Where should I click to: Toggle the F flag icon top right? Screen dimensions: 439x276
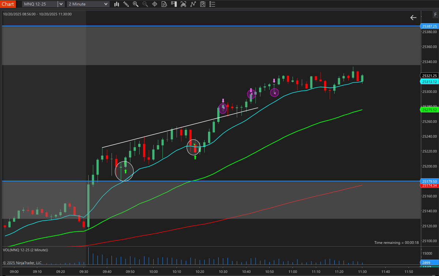(x=435, y=15)
